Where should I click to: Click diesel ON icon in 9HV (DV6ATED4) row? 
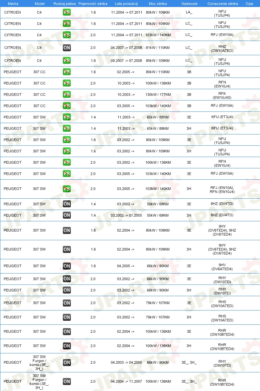(67, 266)
